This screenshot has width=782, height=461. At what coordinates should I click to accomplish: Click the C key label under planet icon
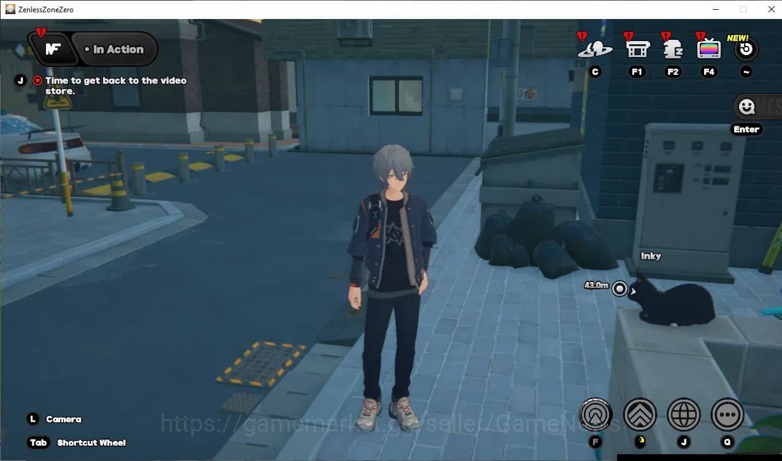(x=595, y=72)
